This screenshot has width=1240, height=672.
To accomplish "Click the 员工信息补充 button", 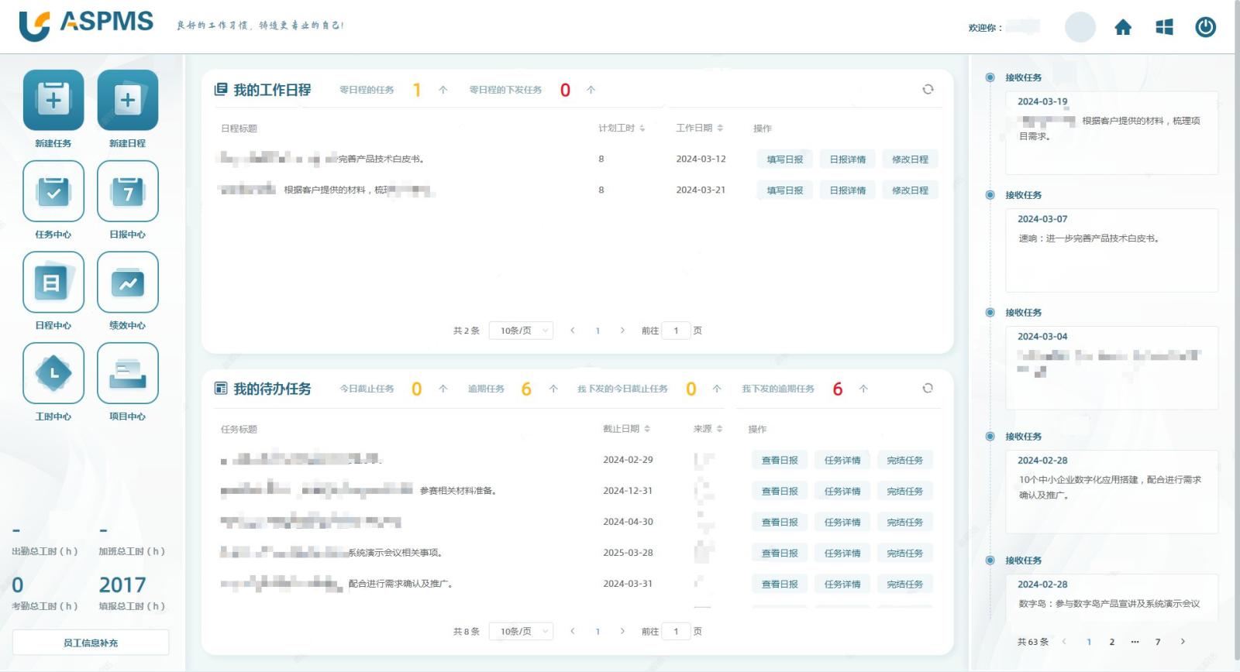I will pos(91,643).
